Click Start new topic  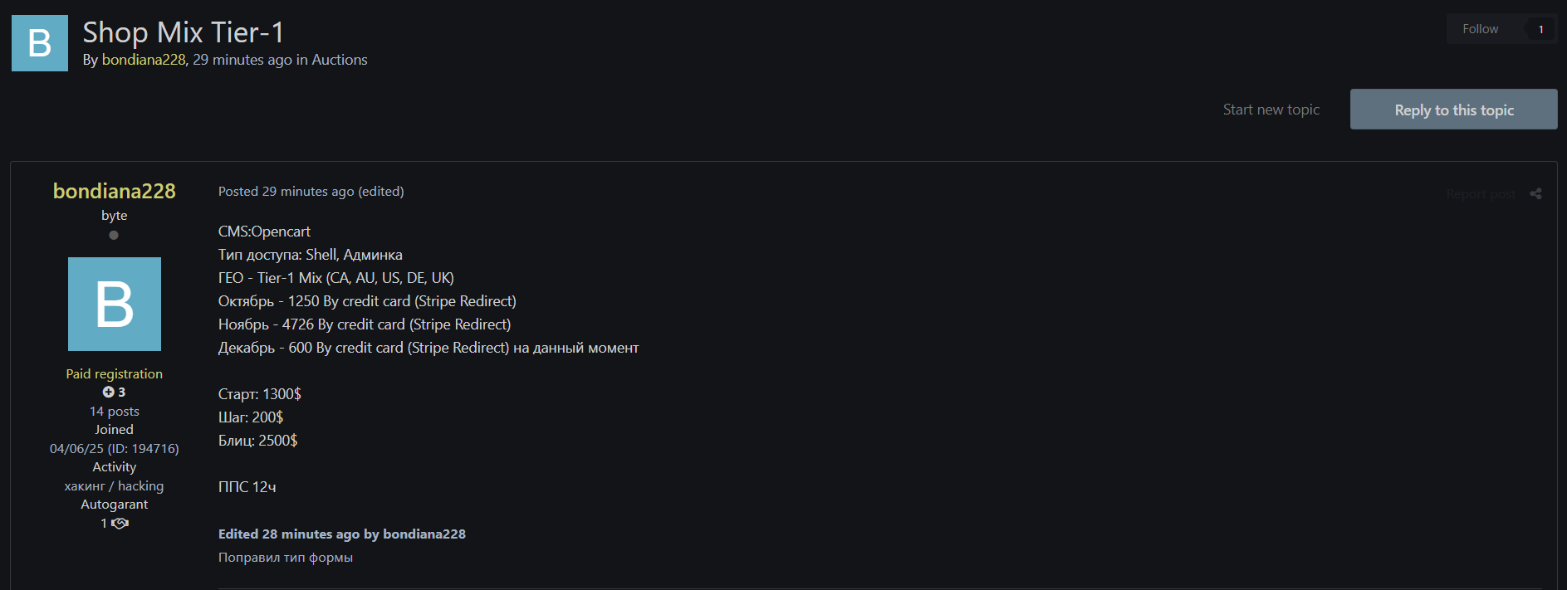pos(1271,110)
